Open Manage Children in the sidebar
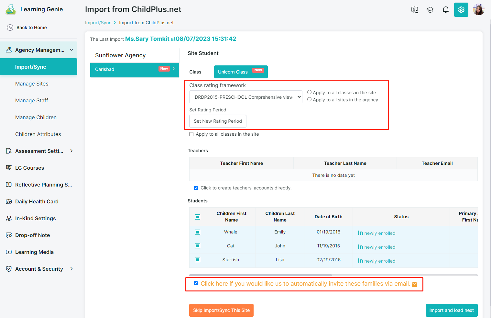This screenshot has height=318, width=491. 36,117
